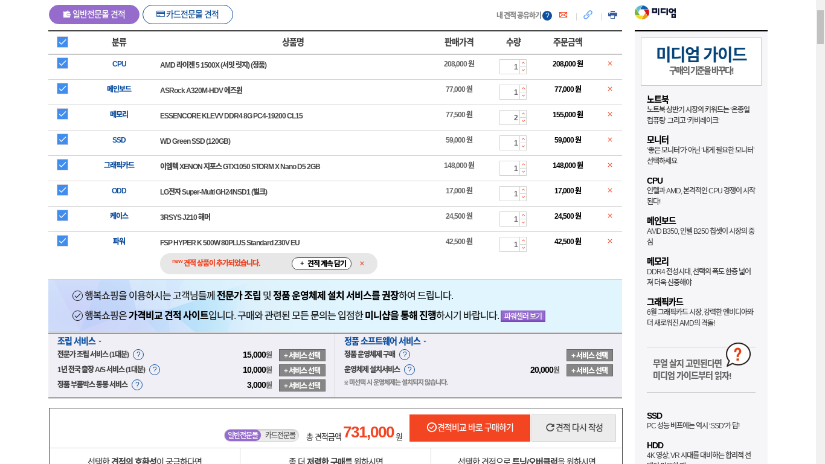
Task: Open help for 운영체제 설치서비스
Action: (409, 370)
